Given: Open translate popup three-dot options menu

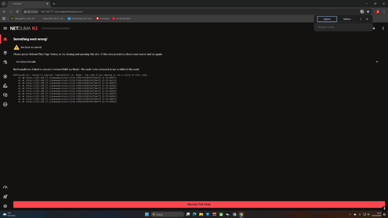Looking at the screenshot, I should click(361, 19).
